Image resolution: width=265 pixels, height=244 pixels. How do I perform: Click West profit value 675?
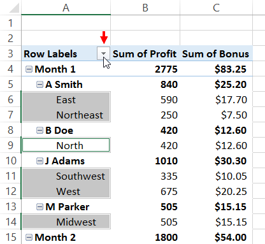coord(169,192)
